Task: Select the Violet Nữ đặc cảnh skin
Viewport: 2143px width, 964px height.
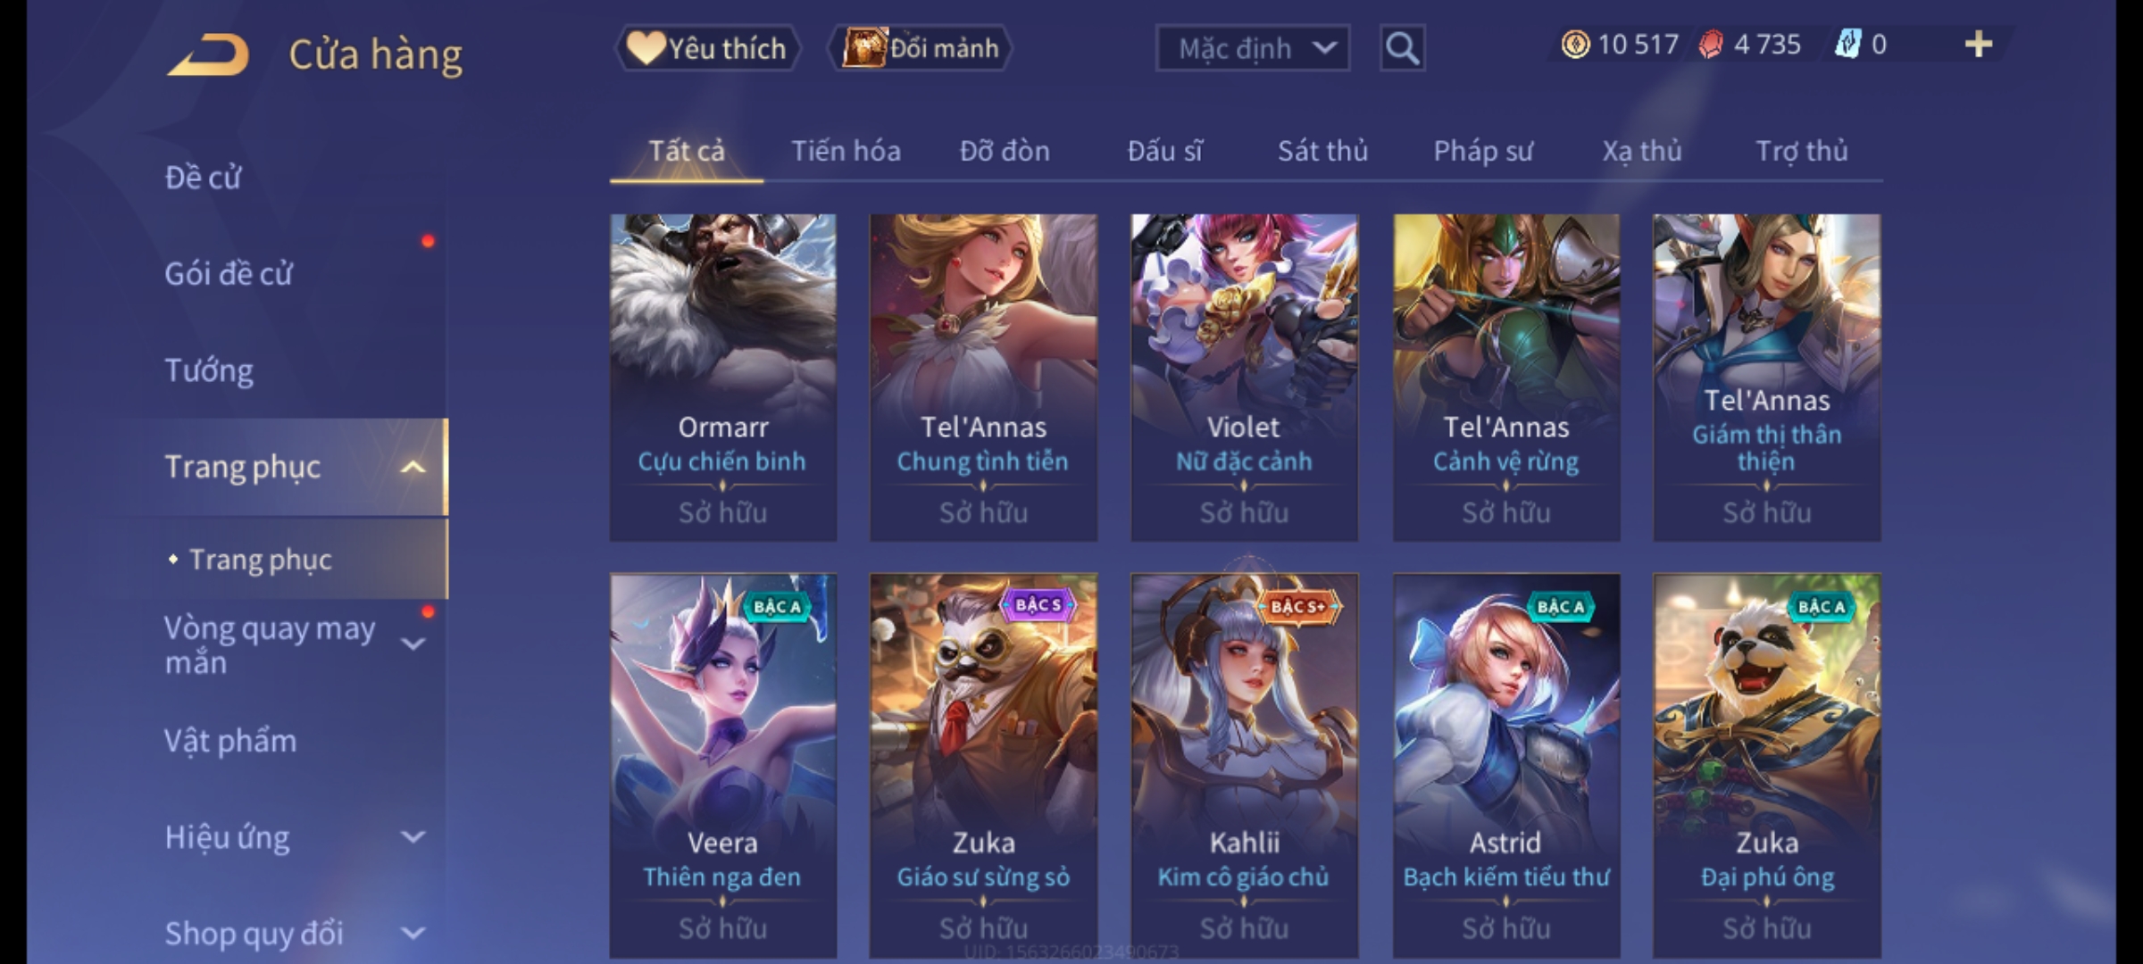Action: (x=1244, y=377)
